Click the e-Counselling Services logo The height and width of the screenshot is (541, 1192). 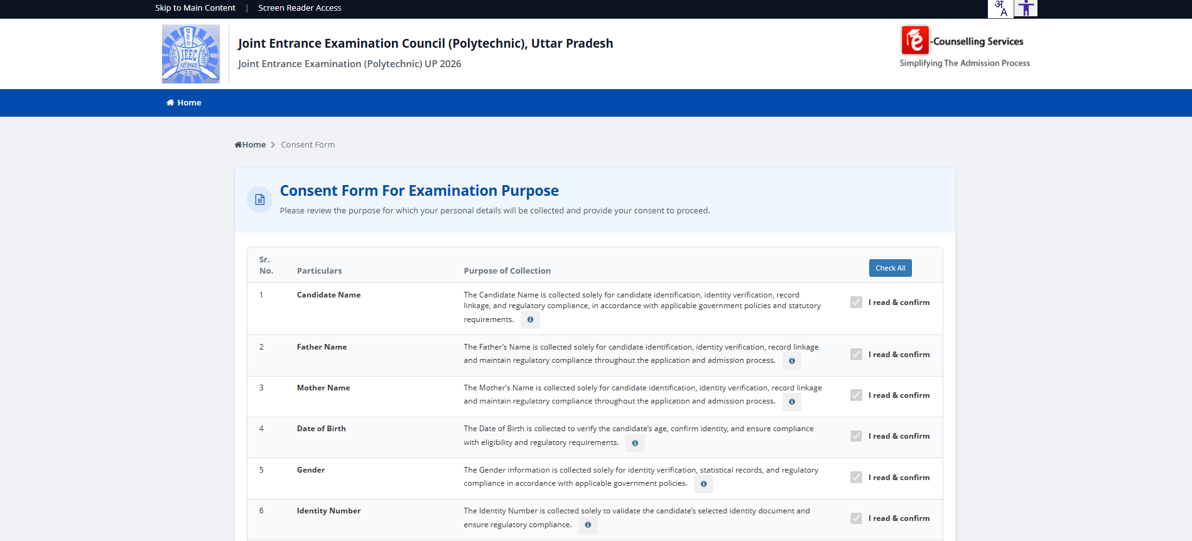[964, 46]
